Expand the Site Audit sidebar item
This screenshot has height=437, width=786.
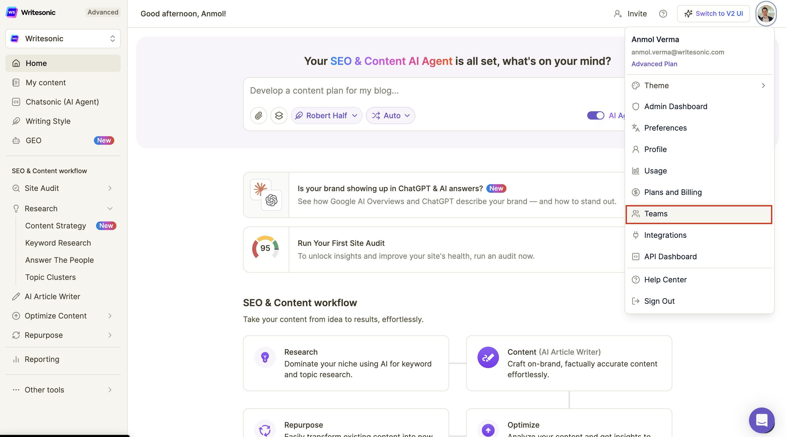tap(110, 188)
